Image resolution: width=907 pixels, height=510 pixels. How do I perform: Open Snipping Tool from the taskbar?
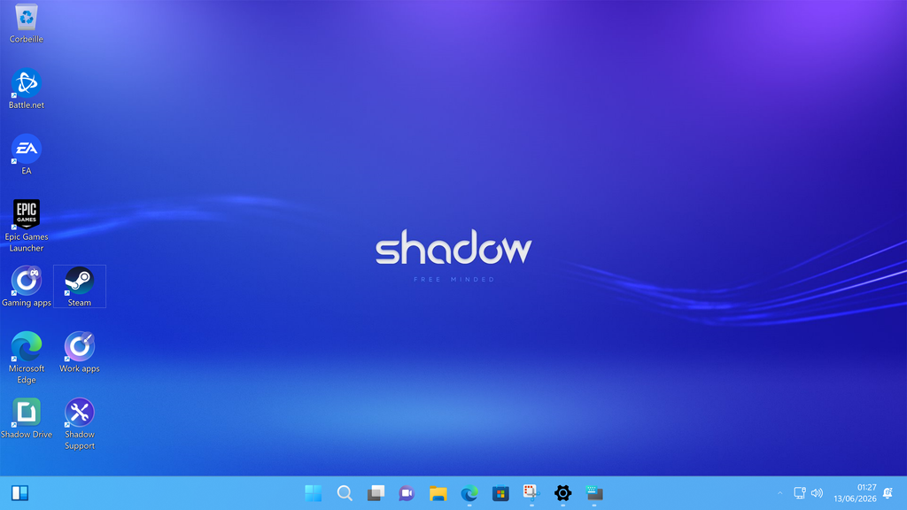pos(531,493)
